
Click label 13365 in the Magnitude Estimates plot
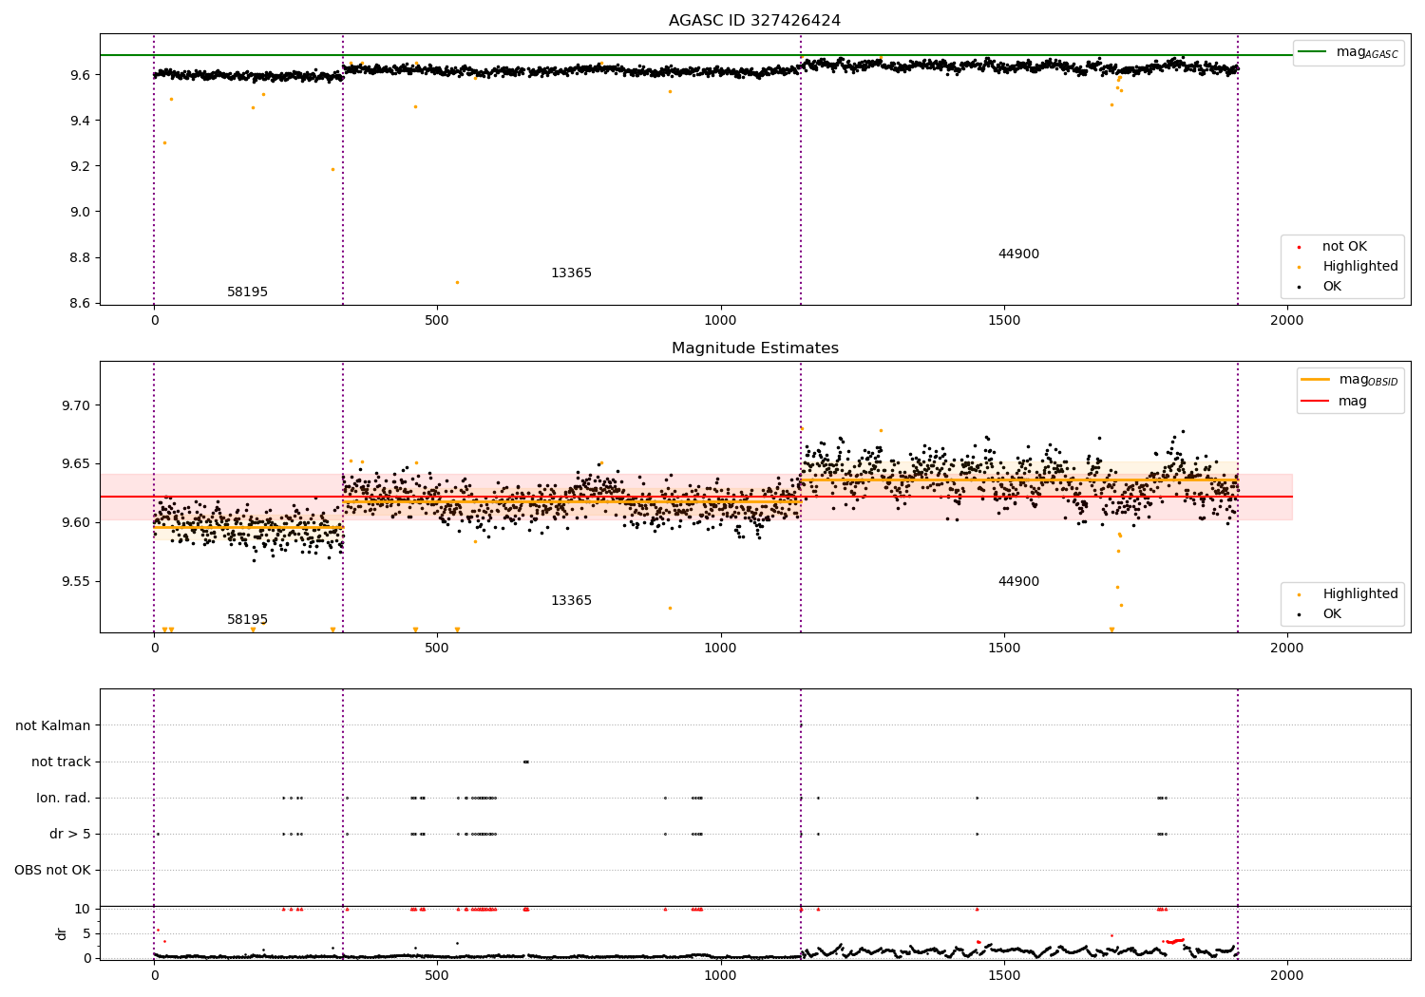click(571, 601)
